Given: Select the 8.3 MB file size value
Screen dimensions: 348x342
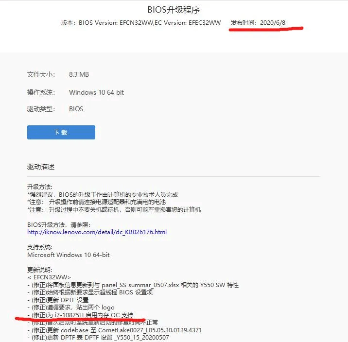Looking at the screenshot, I should pyautogui.click(x=79, y=74).
